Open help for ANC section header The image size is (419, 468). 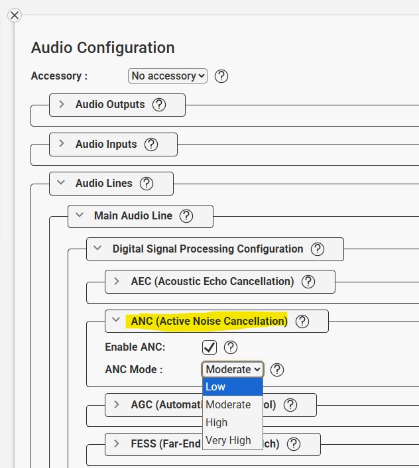tap(302, 322)
